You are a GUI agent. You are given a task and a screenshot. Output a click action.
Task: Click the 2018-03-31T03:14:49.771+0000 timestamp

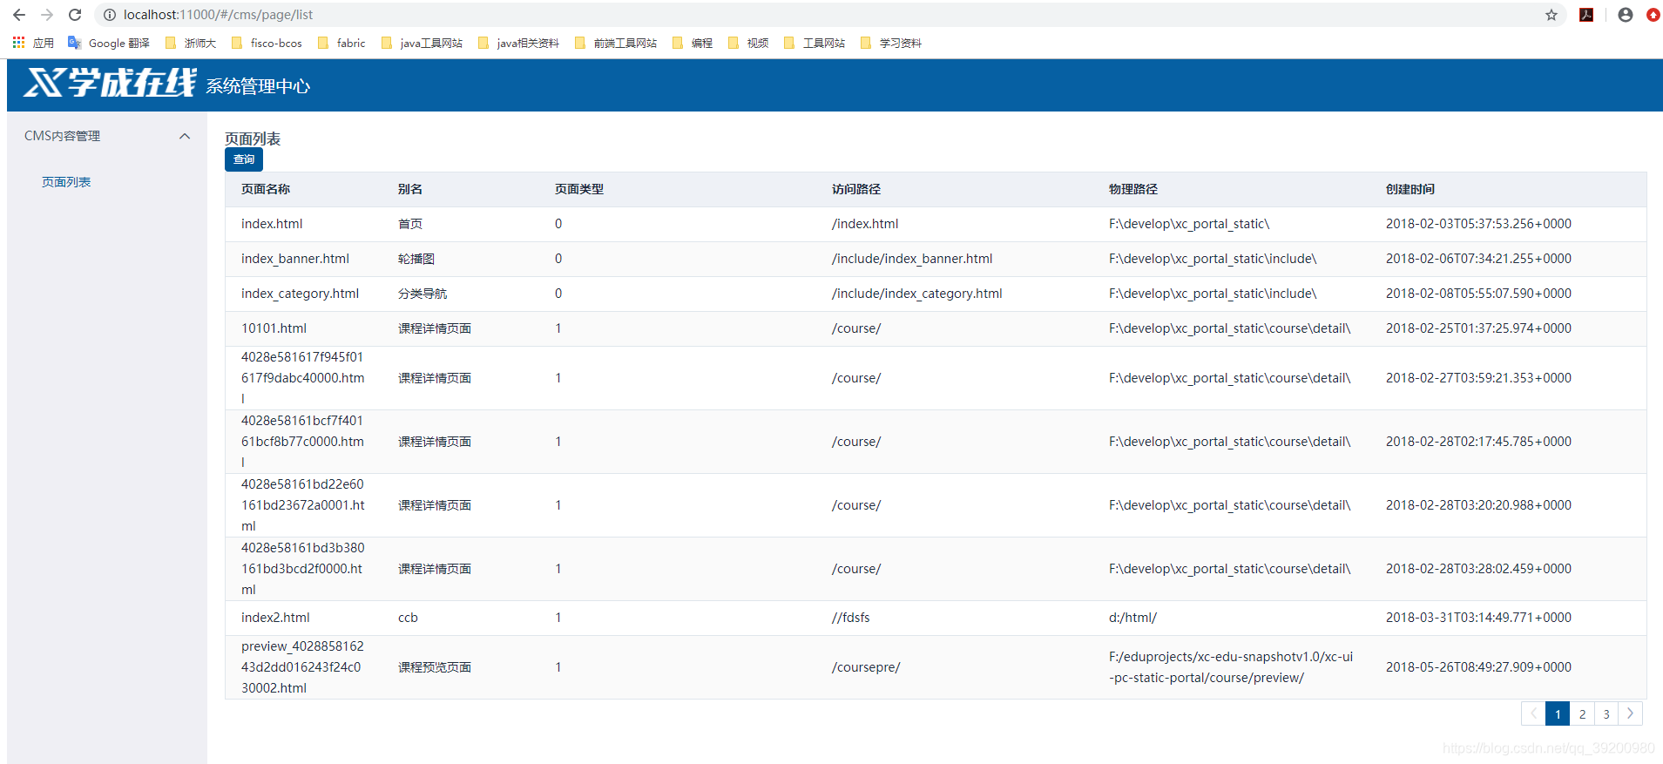coord(1478,618)
